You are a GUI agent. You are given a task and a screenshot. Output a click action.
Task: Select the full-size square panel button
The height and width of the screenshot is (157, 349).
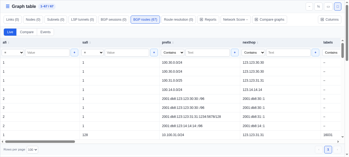coord(338,7)
